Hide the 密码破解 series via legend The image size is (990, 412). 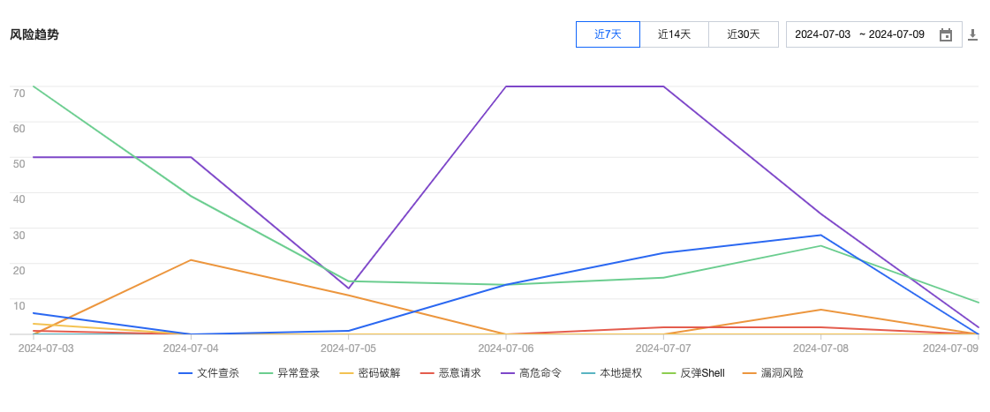pyautogui.click(x=379, y=373)
